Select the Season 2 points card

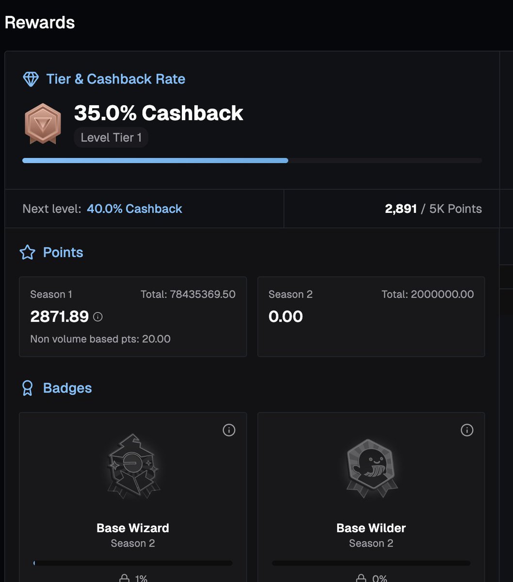(x=371, y=317)
